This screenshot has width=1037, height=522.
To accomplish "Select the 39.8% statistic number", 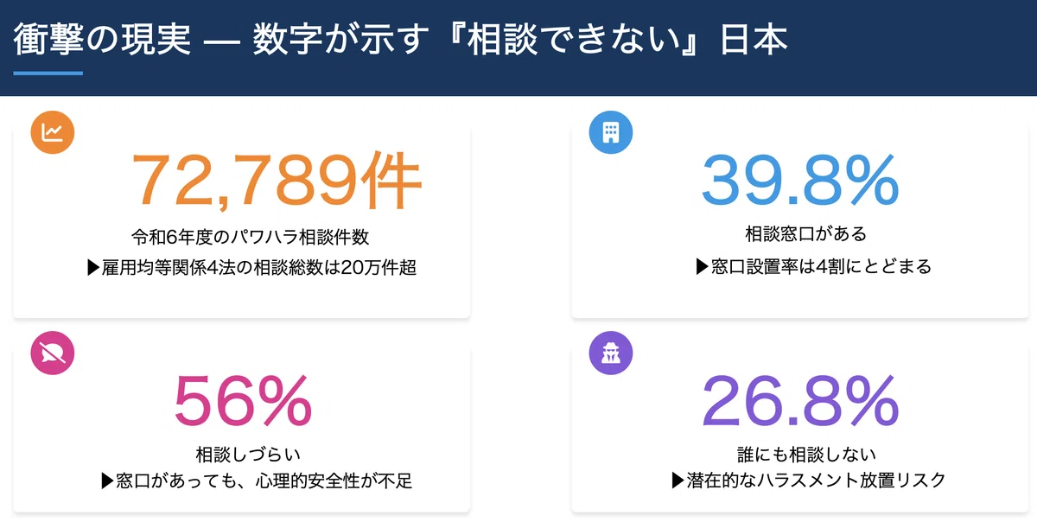I will click(x=800, y=181).
